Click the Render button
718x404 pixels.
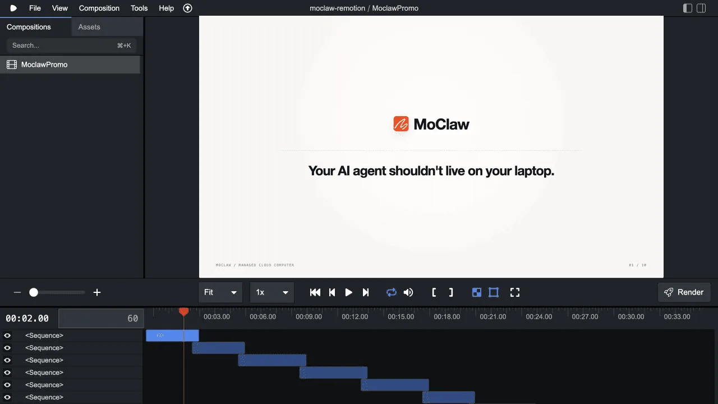[684, 292]
